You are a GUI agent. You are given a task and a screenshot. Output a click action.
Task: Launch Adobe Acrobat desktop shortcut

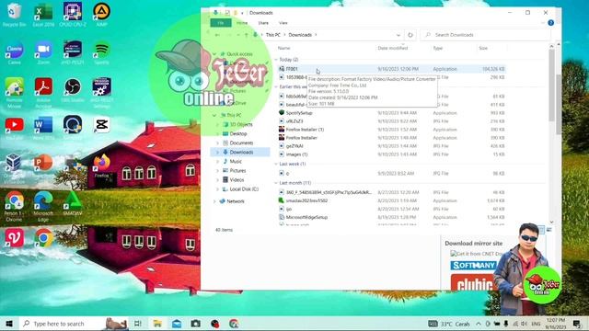43,92
